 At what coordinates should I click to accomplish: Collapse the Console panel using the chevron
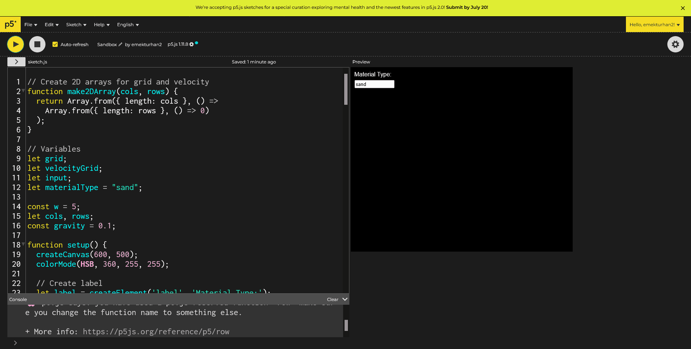345,299
